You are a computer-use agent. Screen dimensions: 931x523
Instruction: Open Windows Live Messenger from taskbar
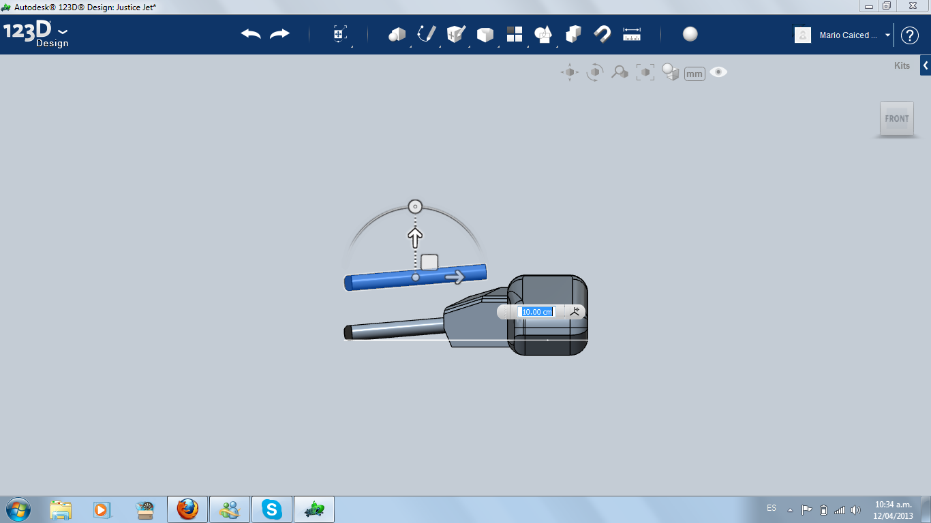230,509
